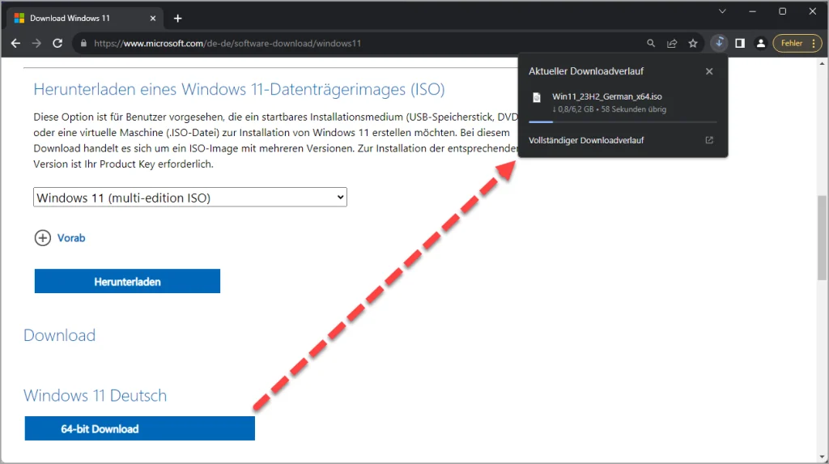Expand the Vorab section

43,238
